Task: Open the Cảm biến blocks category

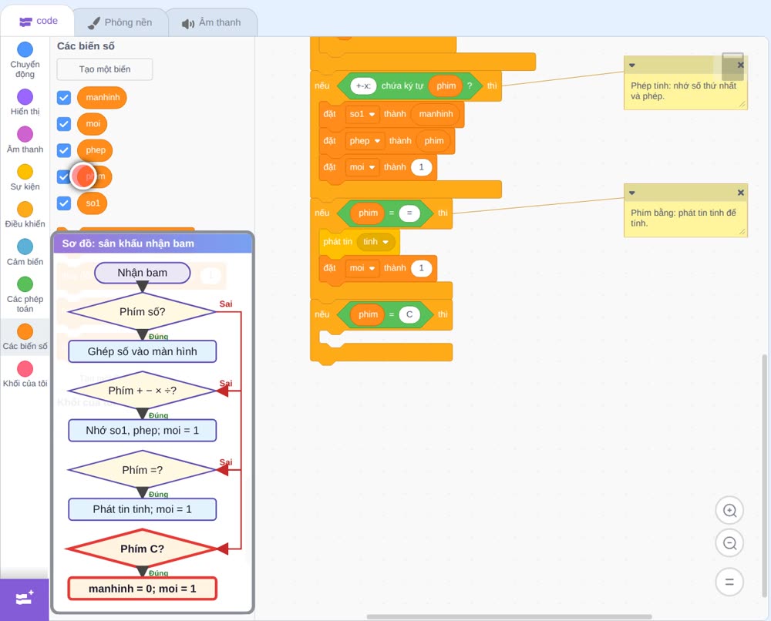Action: click(x=25, y=253)
